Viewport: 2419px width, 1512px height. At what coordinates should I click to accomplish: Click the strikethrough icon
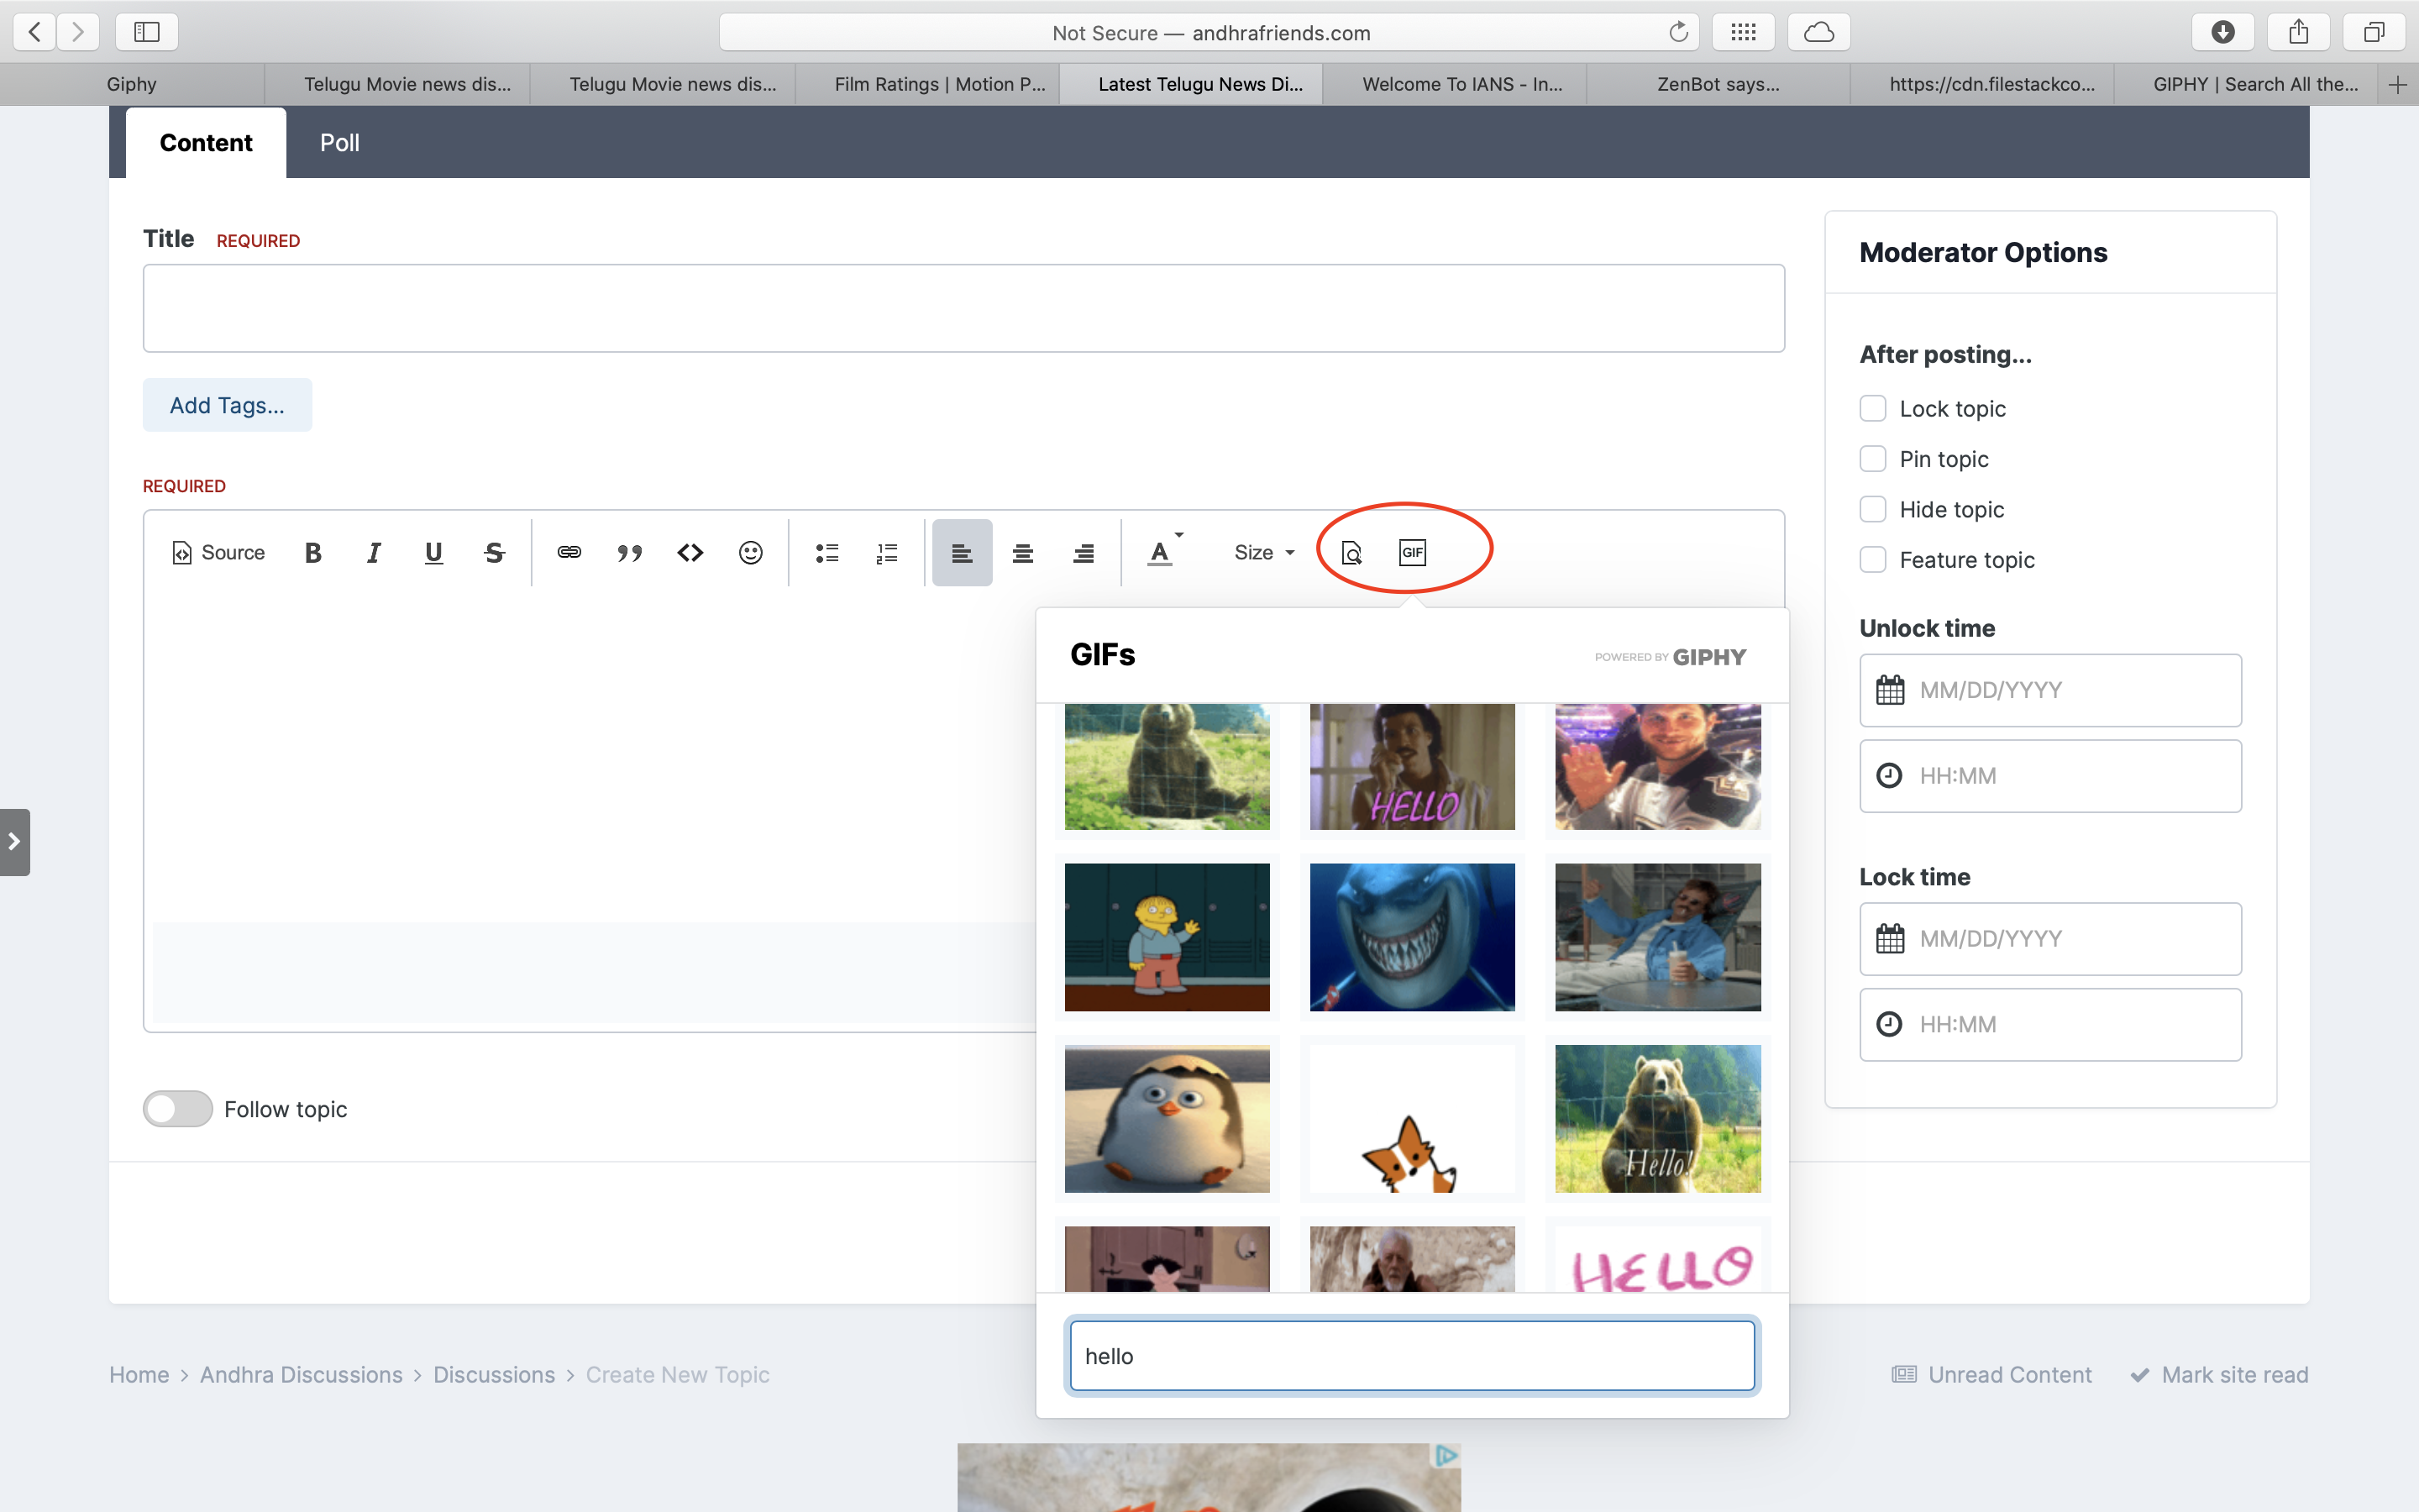494,553
